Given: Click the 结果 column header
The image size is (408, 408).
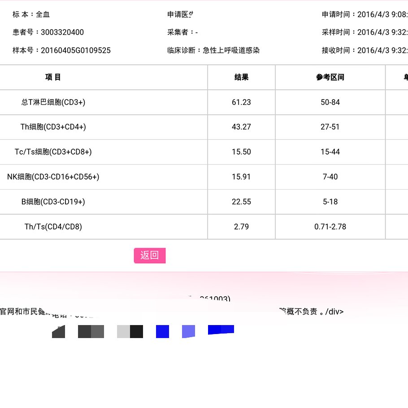Looking at the screenshot, I should click(x=241, y=77).
